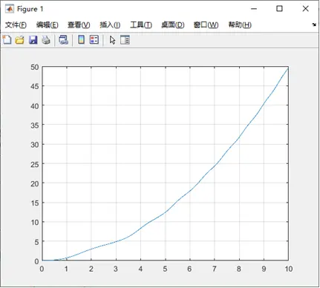
Task: Open the 帮助(H) menu
Action: (x=240, y=24)
